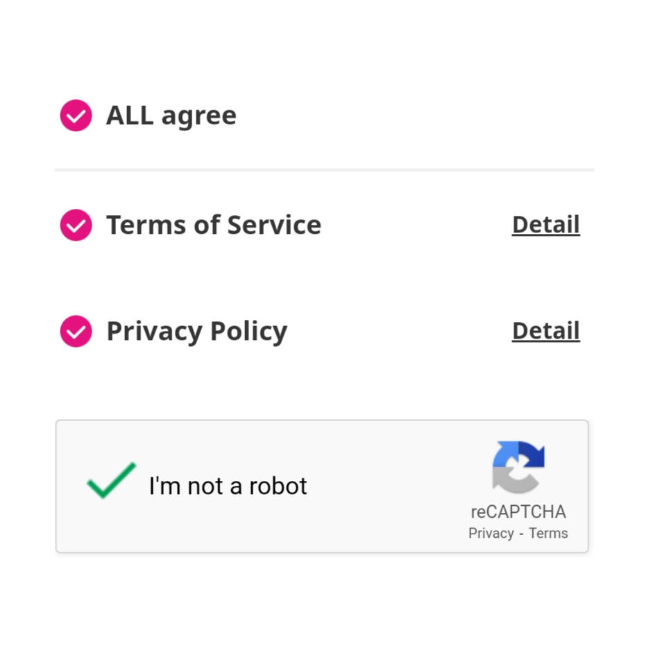653x653 pixels.
Task: Click the "Privacy Policy" label text
Action: point(197,332)
